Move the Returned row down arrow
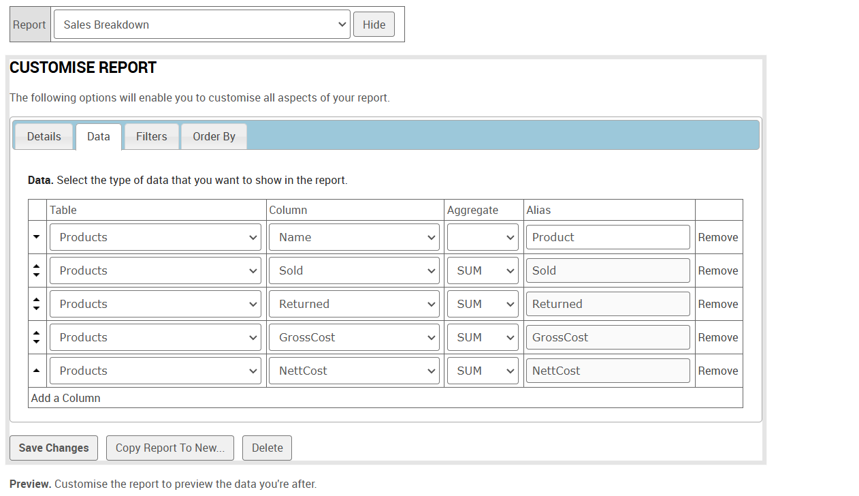The width and height of the screenshot is (859, 496). coord(37,308)
